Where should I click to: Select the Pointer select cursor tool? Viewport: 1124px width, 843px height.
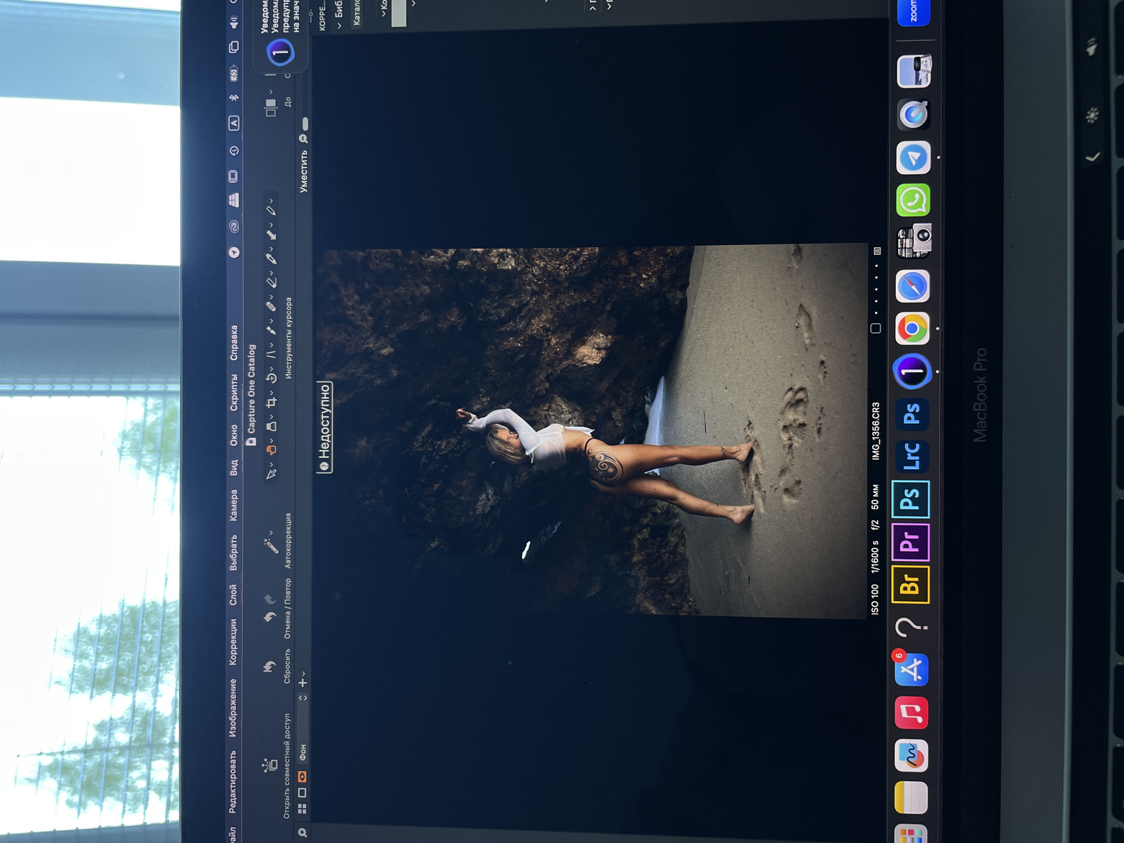tap(271, 475)
